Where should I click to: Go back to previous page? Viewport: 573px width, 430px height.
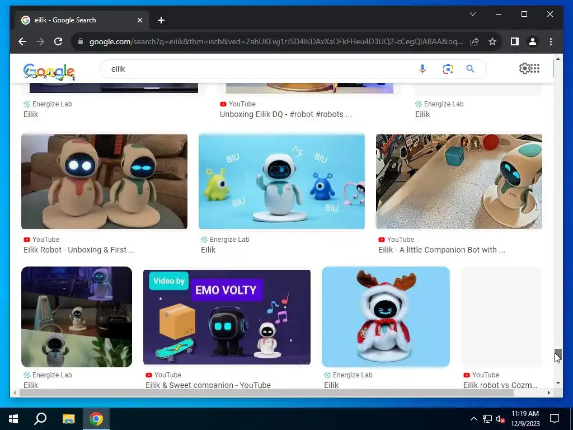coord(22,41)
